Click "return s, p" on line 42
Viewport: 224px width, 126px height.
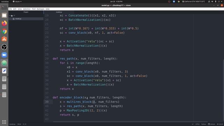[x=69, y=115]
